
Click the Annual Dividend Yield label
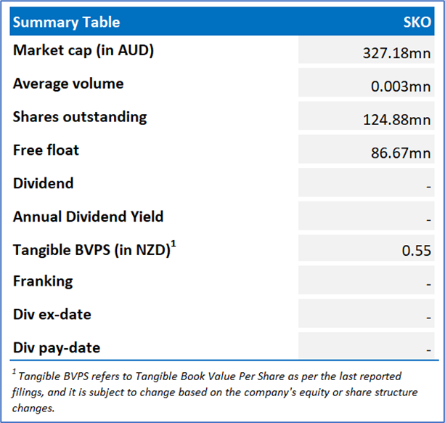click(x=88, y=217)
